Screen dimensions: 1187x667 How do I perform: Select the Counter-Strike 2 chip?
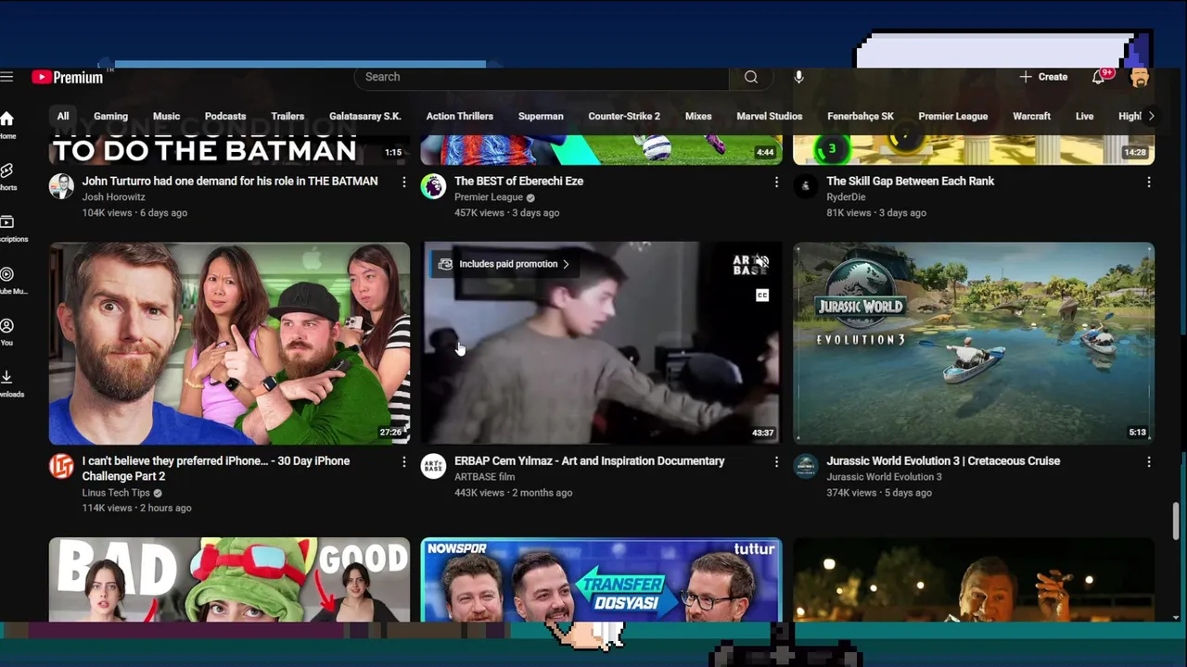[x=624, y=116]
